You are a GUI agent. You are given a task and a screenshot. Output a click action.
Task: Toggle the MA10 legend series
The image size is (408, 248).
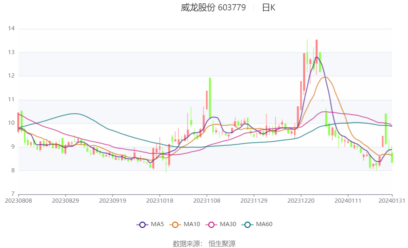click(x=184, y=224)
